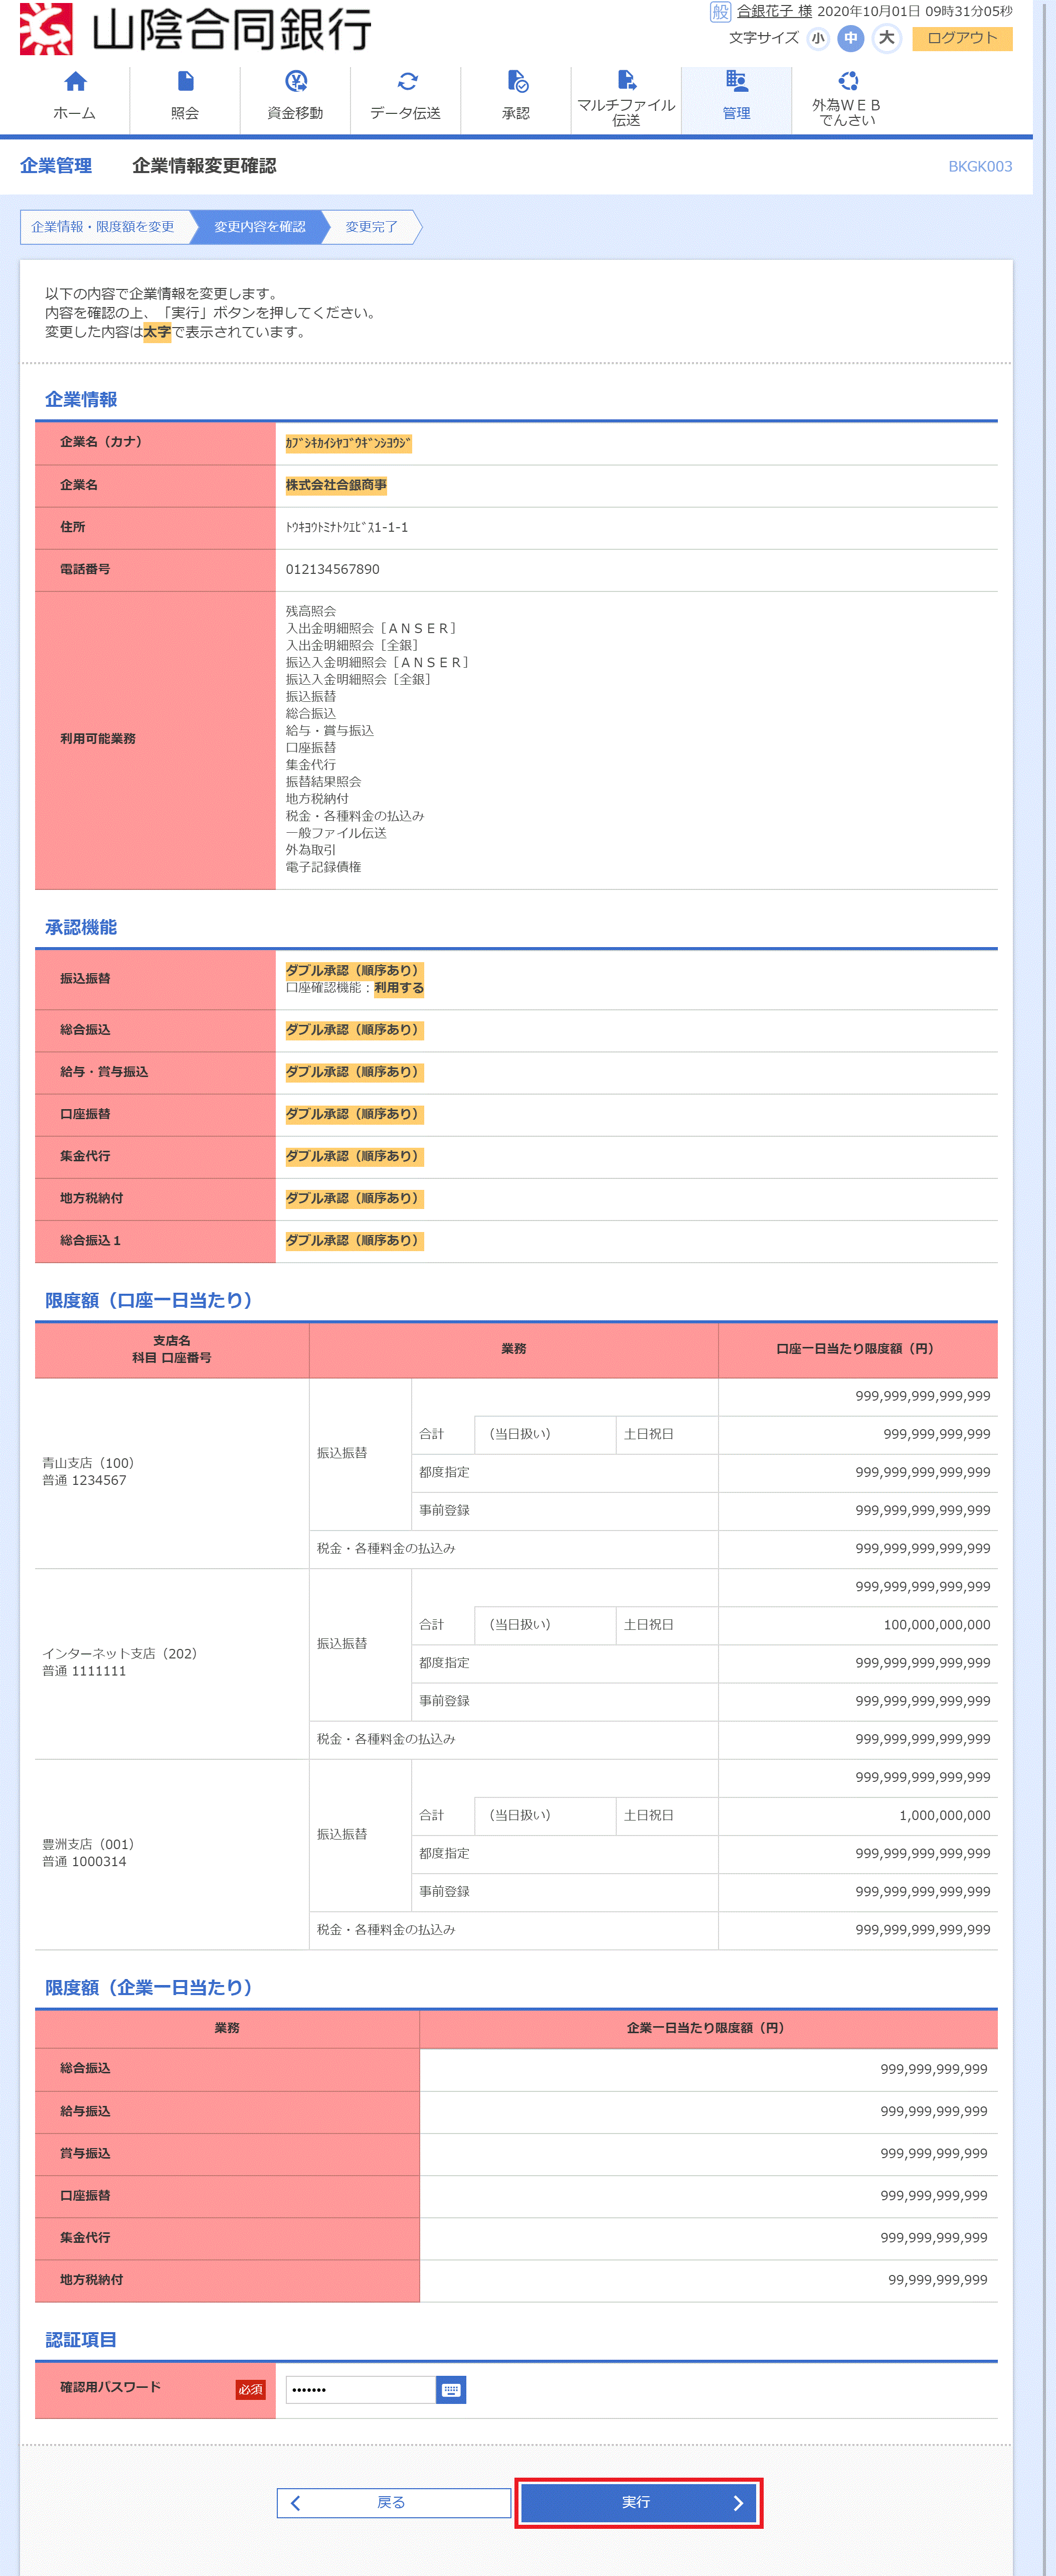
Task: Open the 照会 document icon
Action: 185,81
